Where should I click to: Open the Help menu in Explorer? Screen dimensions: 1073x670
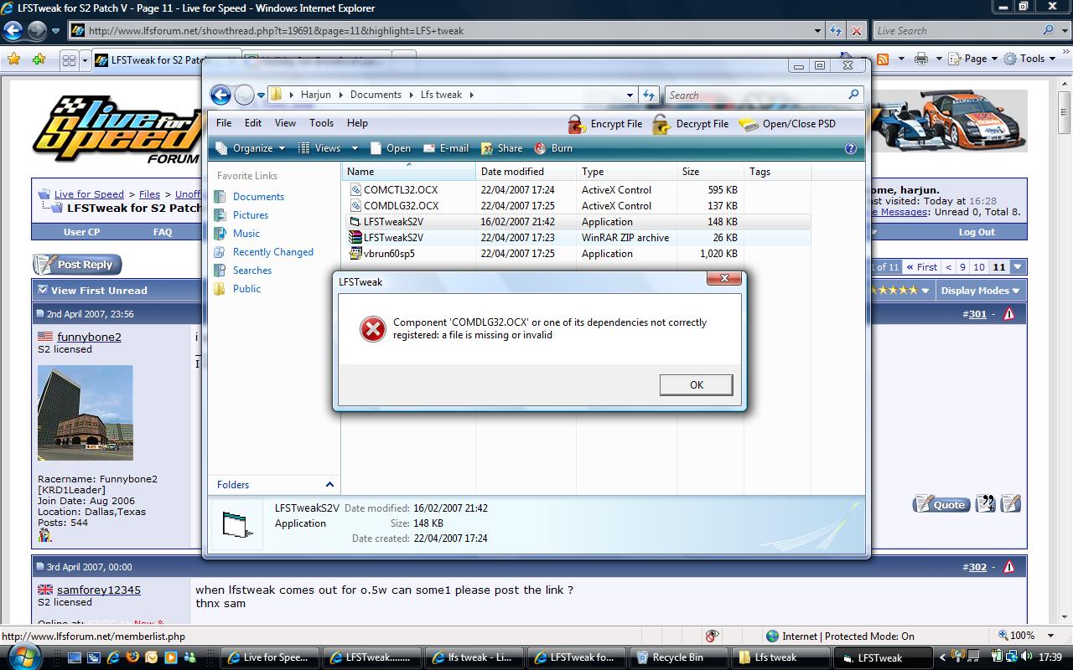[357, 123]
